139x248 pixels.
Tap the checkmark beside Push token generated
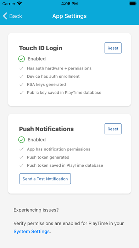[x=22, y=157]
